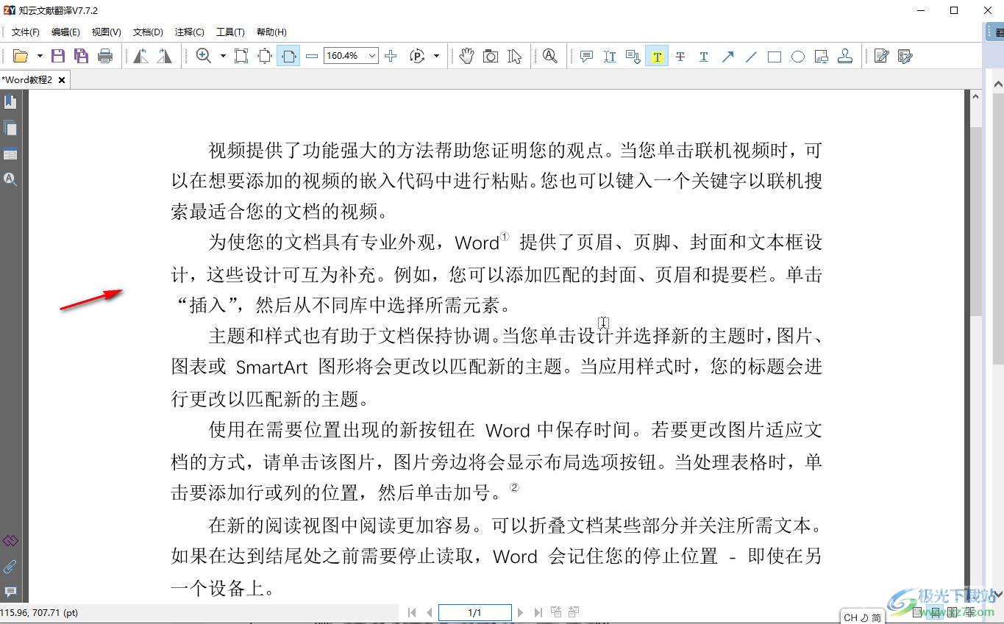Screen dimensions: 1004x624
Task: Print the document using the printer icon
Action: pyautogui.click(x=105, y=56)
